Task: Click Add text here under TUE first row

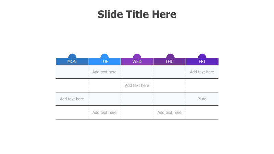Action: (104, 72)
